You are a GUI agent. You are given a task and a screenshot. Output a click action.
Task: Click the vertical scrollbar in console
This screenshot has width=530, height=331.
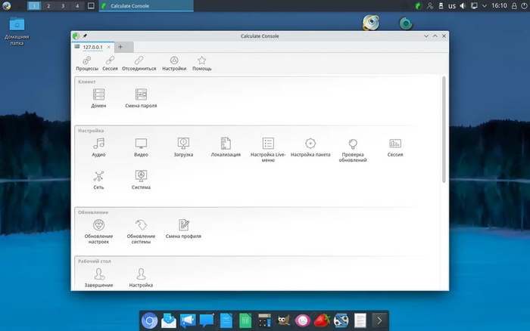point(444,128)
